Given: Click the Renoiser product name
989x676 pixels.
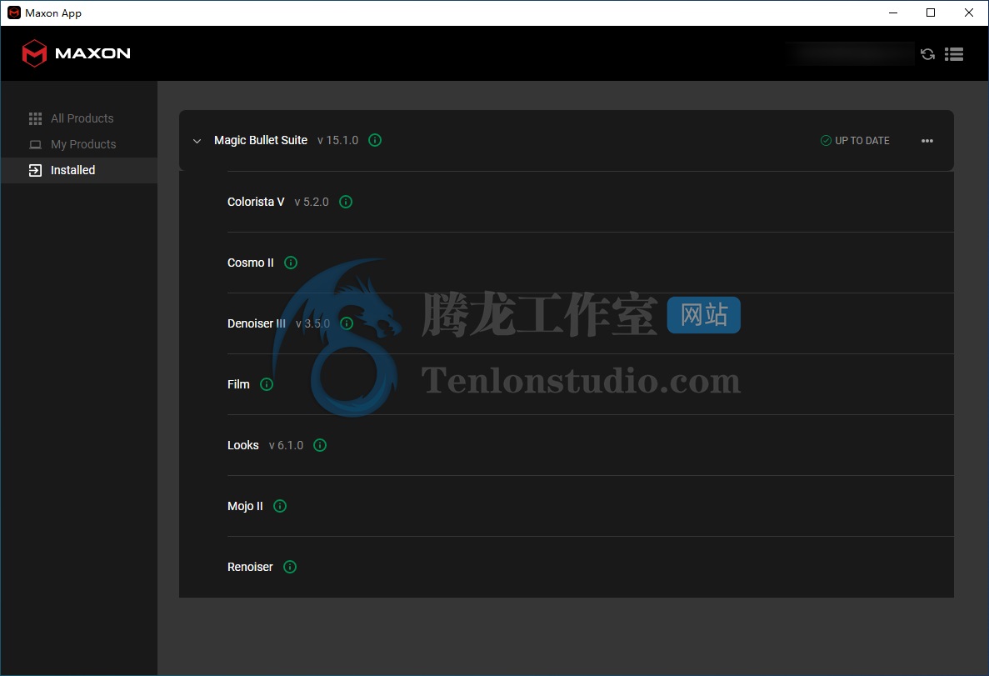Looking at the screenshot, I should coord(250,567).
